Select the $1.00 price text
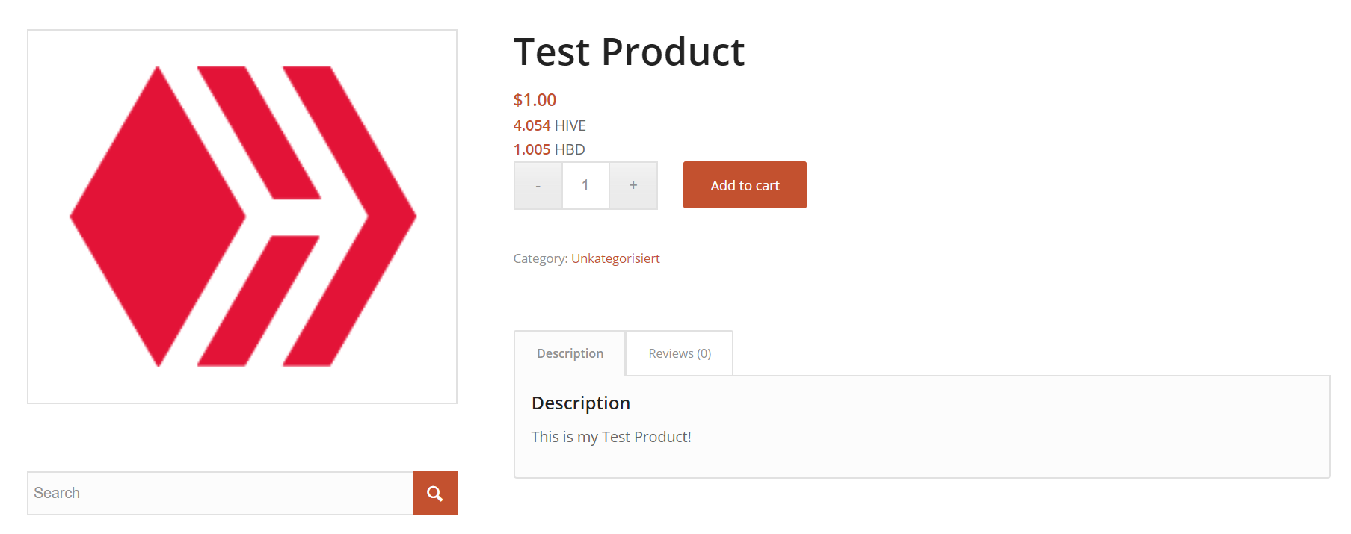This screenshot has width=1351, height=534. click(535, 100)
